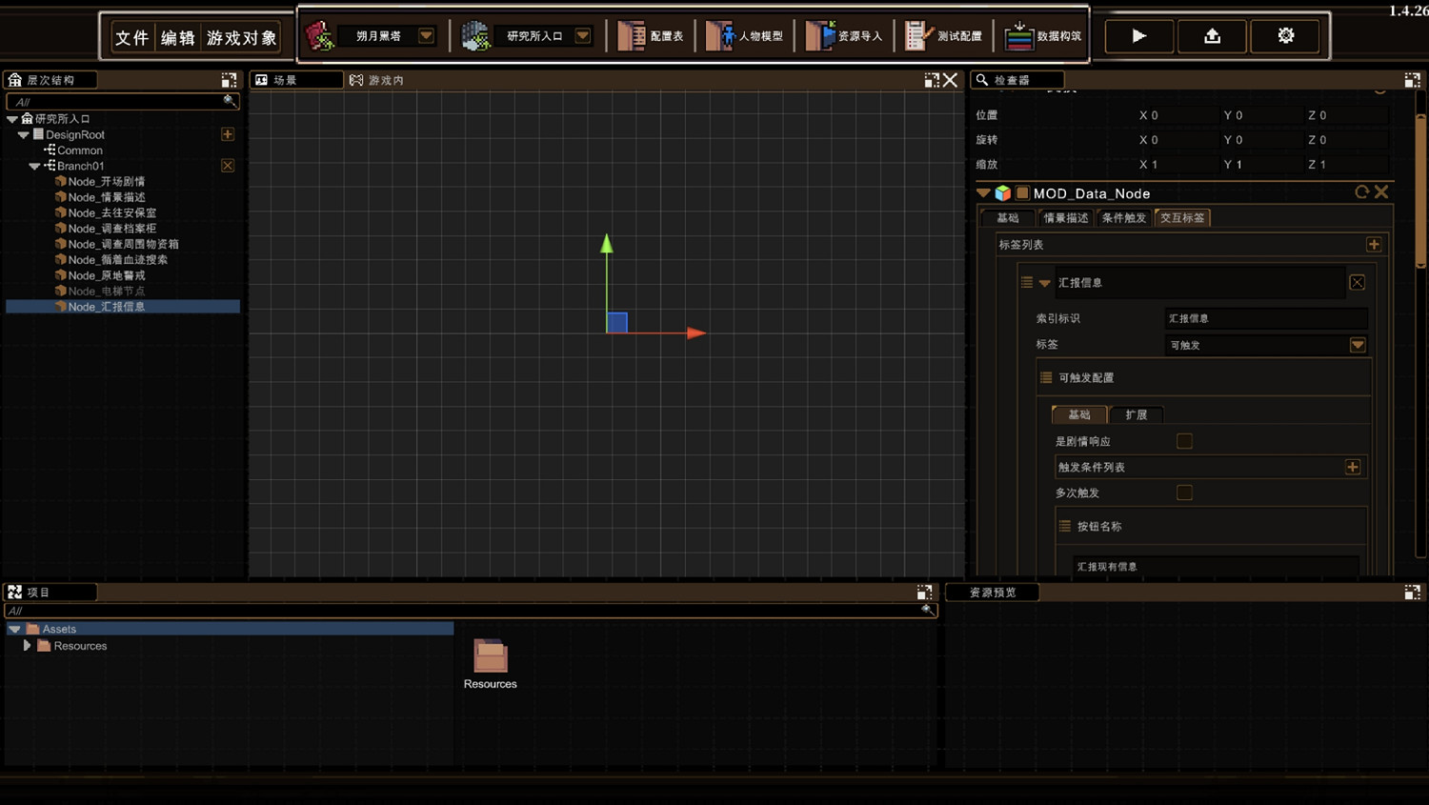Click the 索引标识 input field
This screenshot has height=805, width=1429.
(1265, 318)
